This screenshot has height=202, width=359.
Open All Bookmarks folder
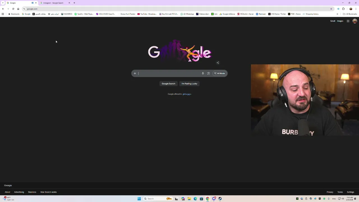[350, 14]
